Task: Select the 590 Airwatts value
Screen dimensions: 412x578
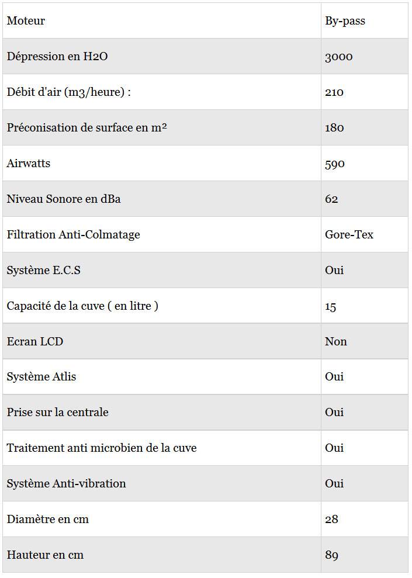Action: pyautogui.click(x=335, y=164)
